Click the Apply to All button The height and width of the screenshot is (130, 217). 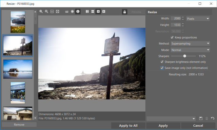(x=128, y=126)
